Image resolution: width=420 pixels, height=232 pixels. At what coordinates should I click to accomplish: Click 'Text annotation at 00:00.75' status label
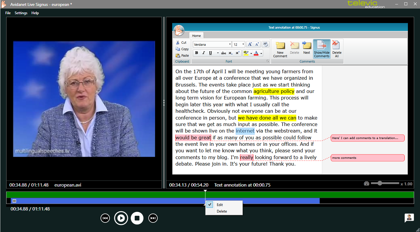[x=242, y=185]
